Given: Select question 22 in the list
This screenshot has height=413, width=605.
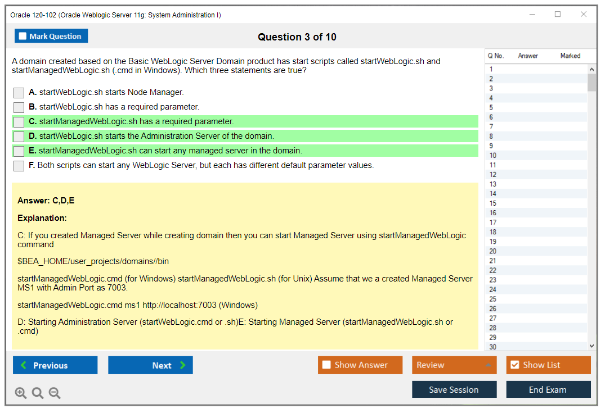Looking at the screenshot, I should coord(536,270).
